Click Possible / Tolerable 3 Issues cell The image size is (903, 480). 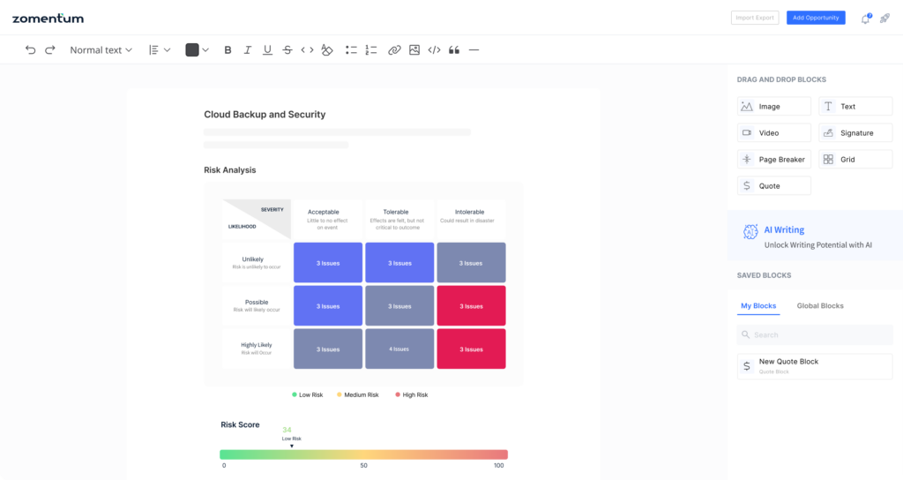tap(399, 306)
